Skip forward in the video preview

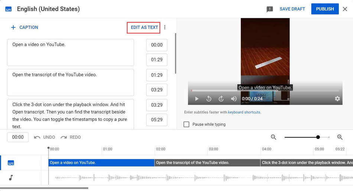tap(221, 99)
